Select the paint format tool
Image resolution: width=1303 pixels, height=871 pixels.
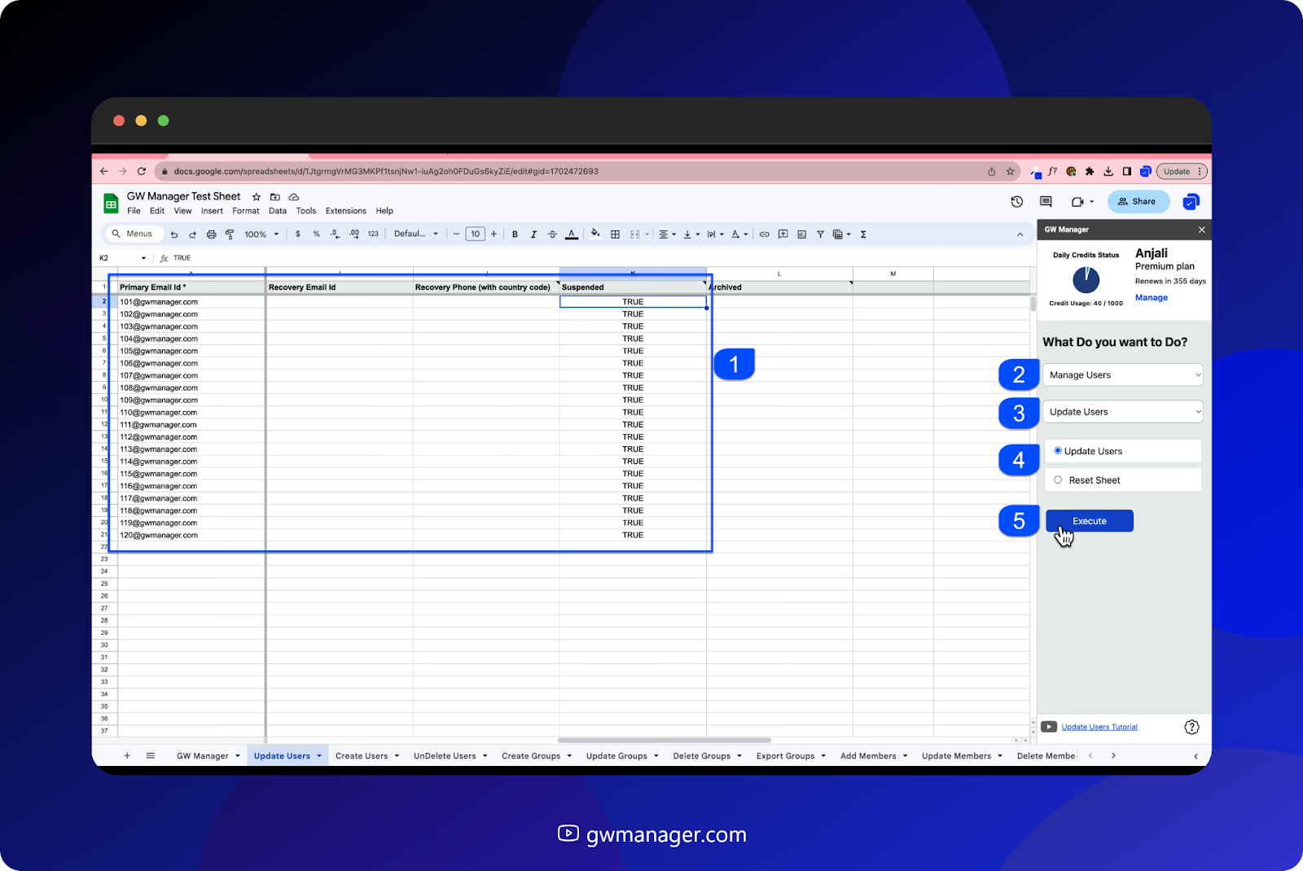(x=230, y=234)
